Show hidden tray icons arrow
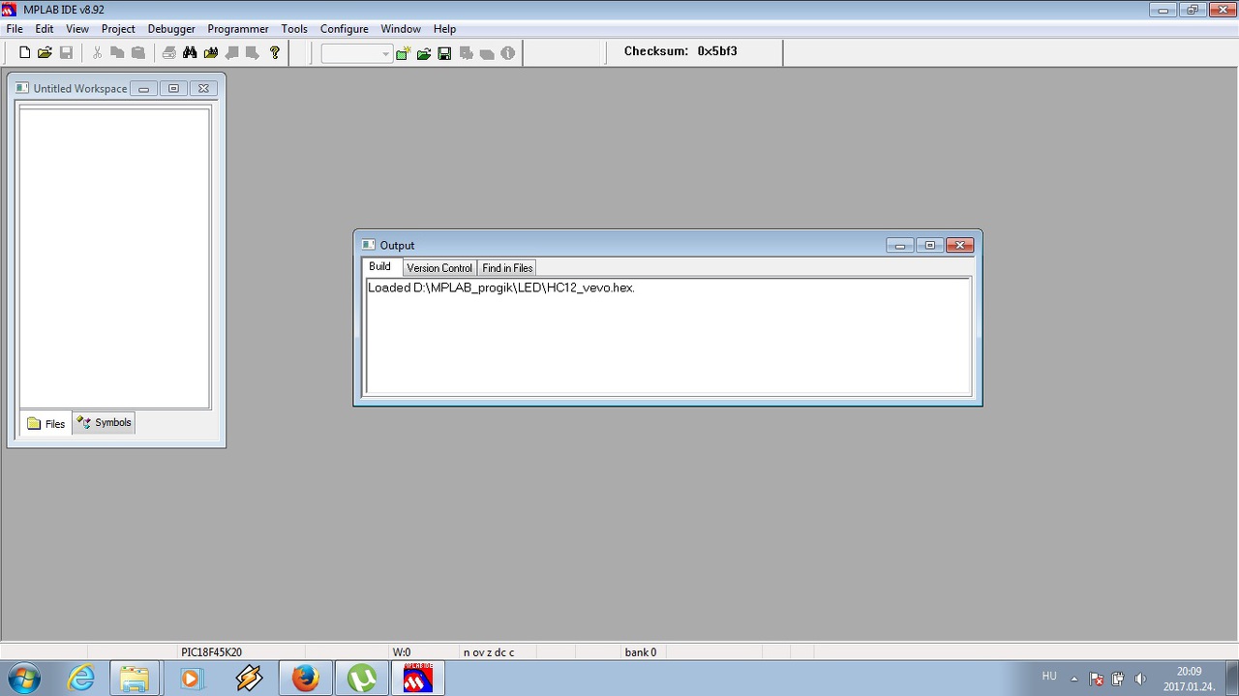Screen dimensions: 1239x696 [1073, 679]
